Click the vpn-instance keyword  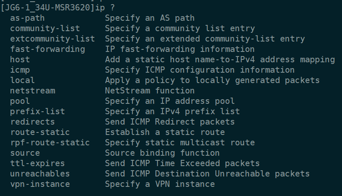(x=40, y=184)
